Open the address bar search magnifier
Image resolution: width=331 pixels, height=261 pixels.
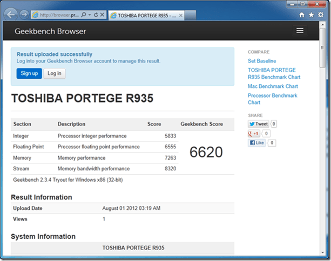(84, 15)
